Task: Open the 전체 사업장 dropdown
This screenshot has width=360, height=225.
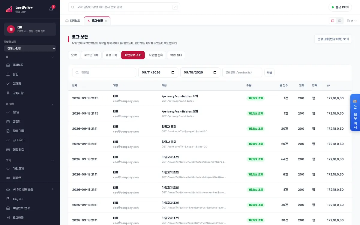Action: pos(30,48)
